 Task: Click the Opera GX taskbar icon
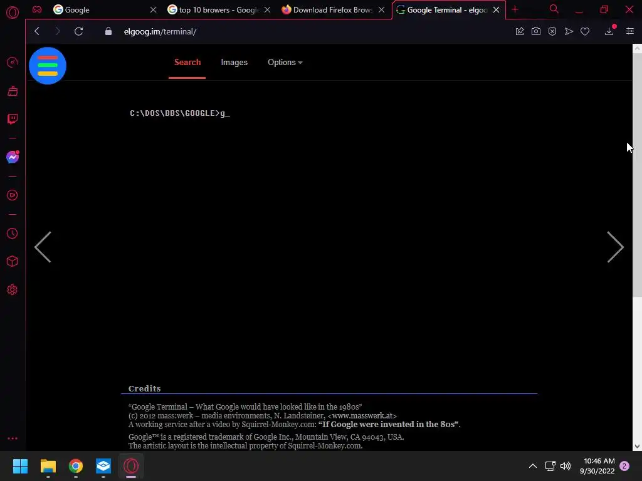pos(131,466)
